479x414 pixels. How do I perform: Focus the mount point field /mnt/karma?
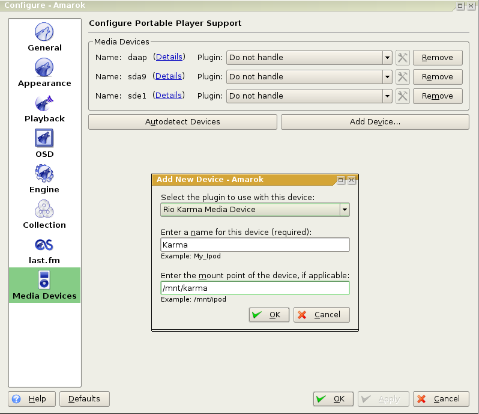click(x=255, y=288)
